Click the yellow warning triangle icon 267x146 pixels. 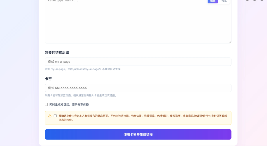tap(50, 116)
